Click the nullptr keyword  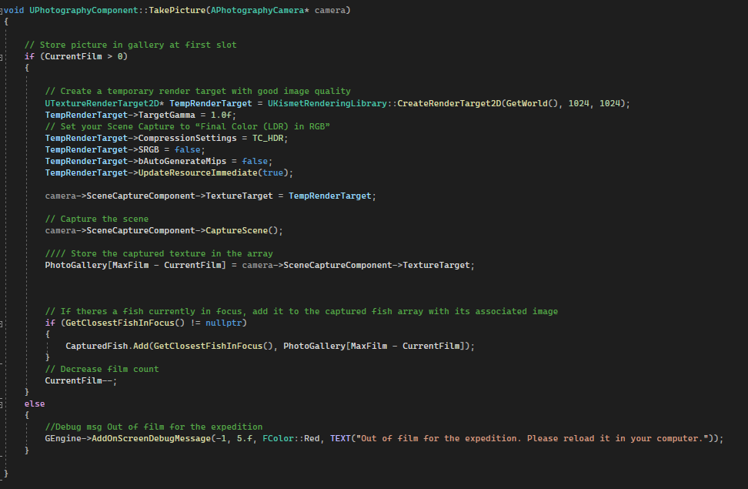coord(226,323)
